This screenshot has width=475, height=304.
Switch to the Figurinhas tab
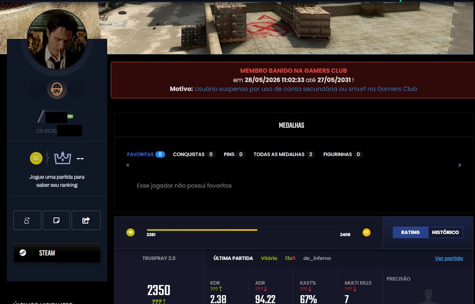coord(343,154)
